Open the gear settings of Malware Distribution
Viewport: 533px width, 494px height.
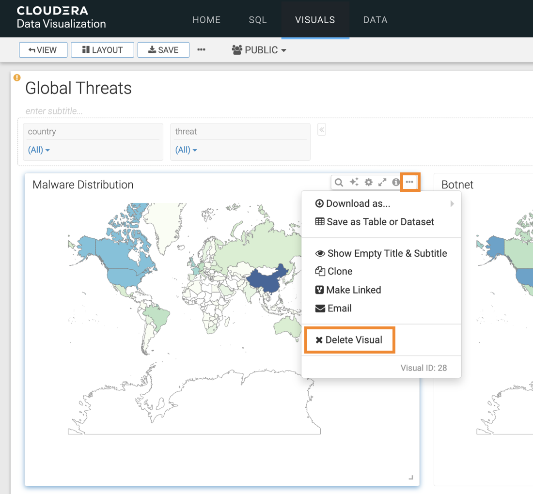[x=369, y=183]
